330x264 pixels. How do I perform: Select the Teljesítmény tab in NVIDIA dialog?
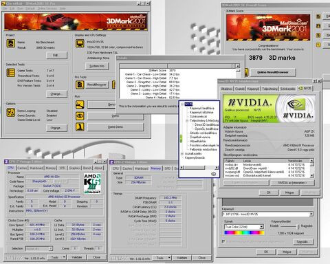tap(269, 89)
